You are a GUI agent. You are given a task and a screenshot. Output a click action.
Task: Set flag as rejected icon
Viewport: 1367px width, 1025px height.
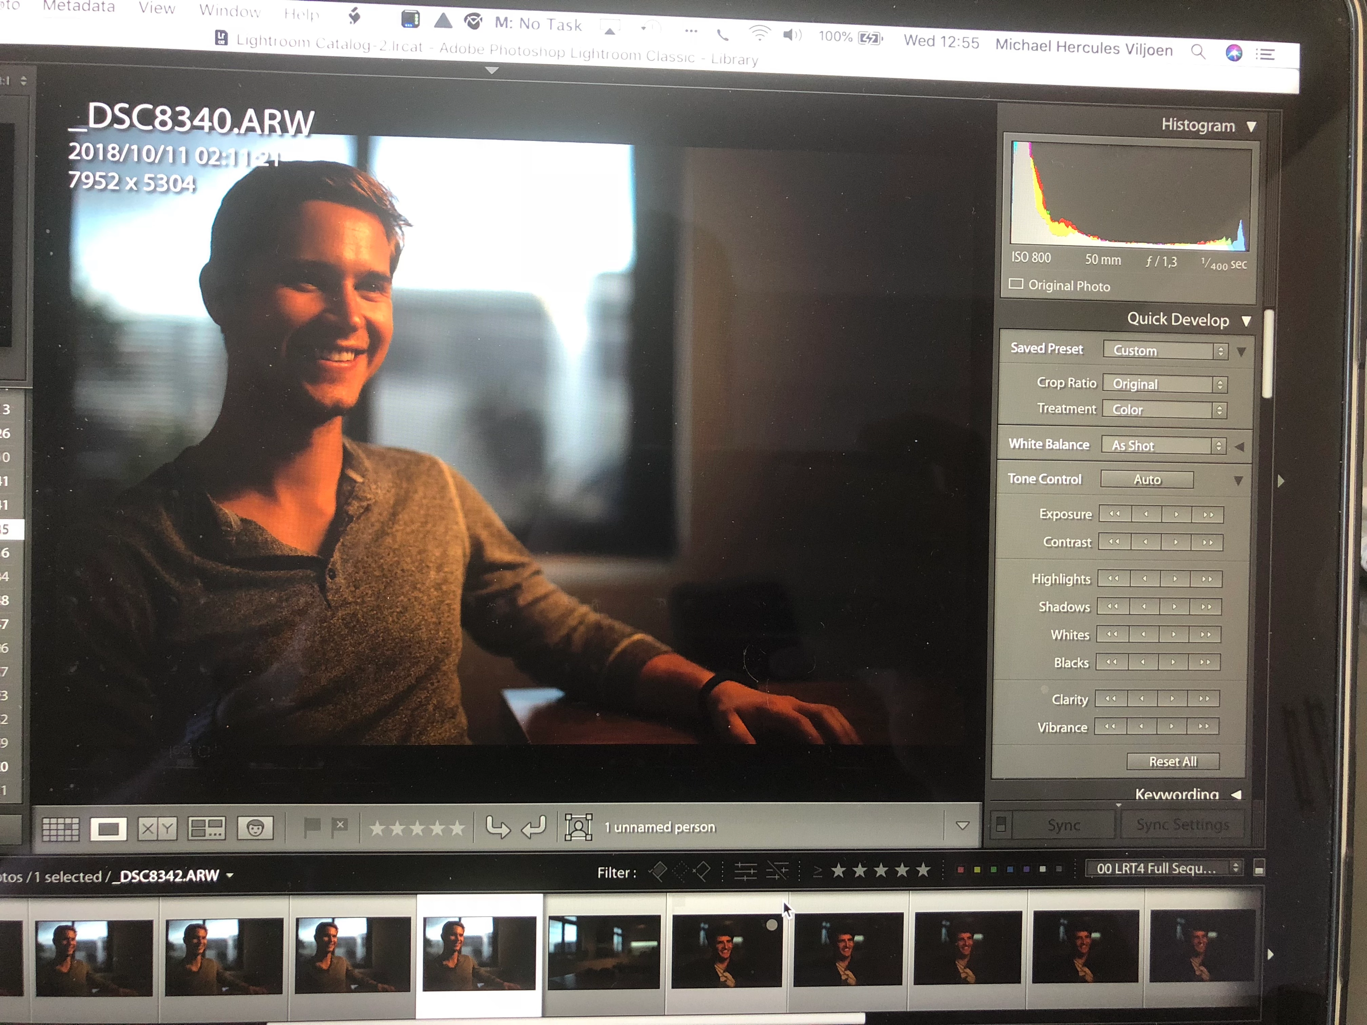coord(340,827)
